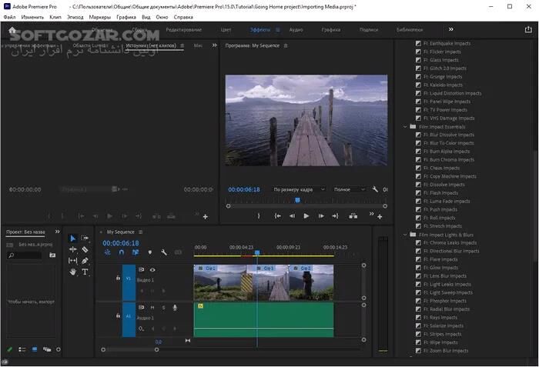Step forward one frame in Program monitor
Image resolution: width=539 pixels, height=367 pixels.
click(321, 215)
